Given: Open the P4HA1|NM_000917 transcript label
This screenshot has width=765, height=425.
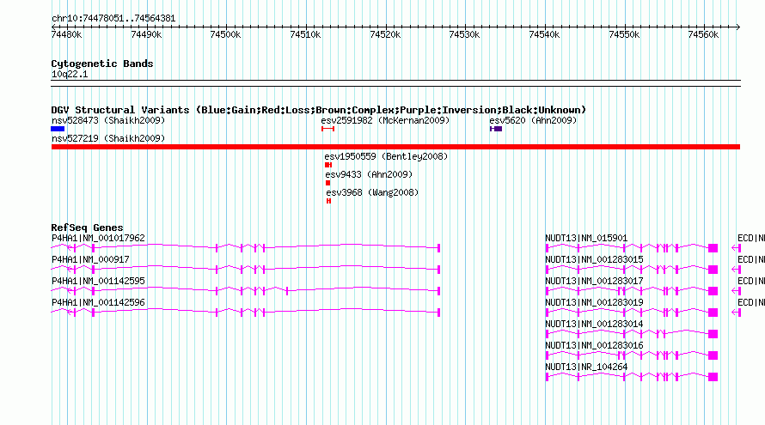Looking at the screenshot, I should coord(90,260).
